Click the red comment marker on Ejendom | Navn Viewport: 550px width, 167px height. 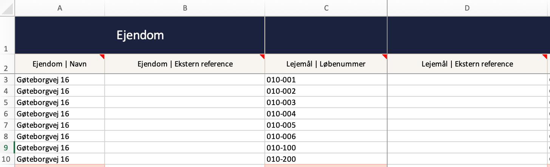pyautogui.click(x=102, y=56)
